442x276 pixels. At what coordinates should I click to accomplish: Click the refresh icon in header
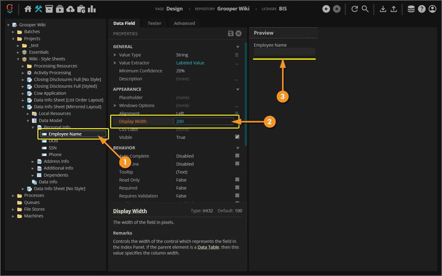tap(355, 9)
